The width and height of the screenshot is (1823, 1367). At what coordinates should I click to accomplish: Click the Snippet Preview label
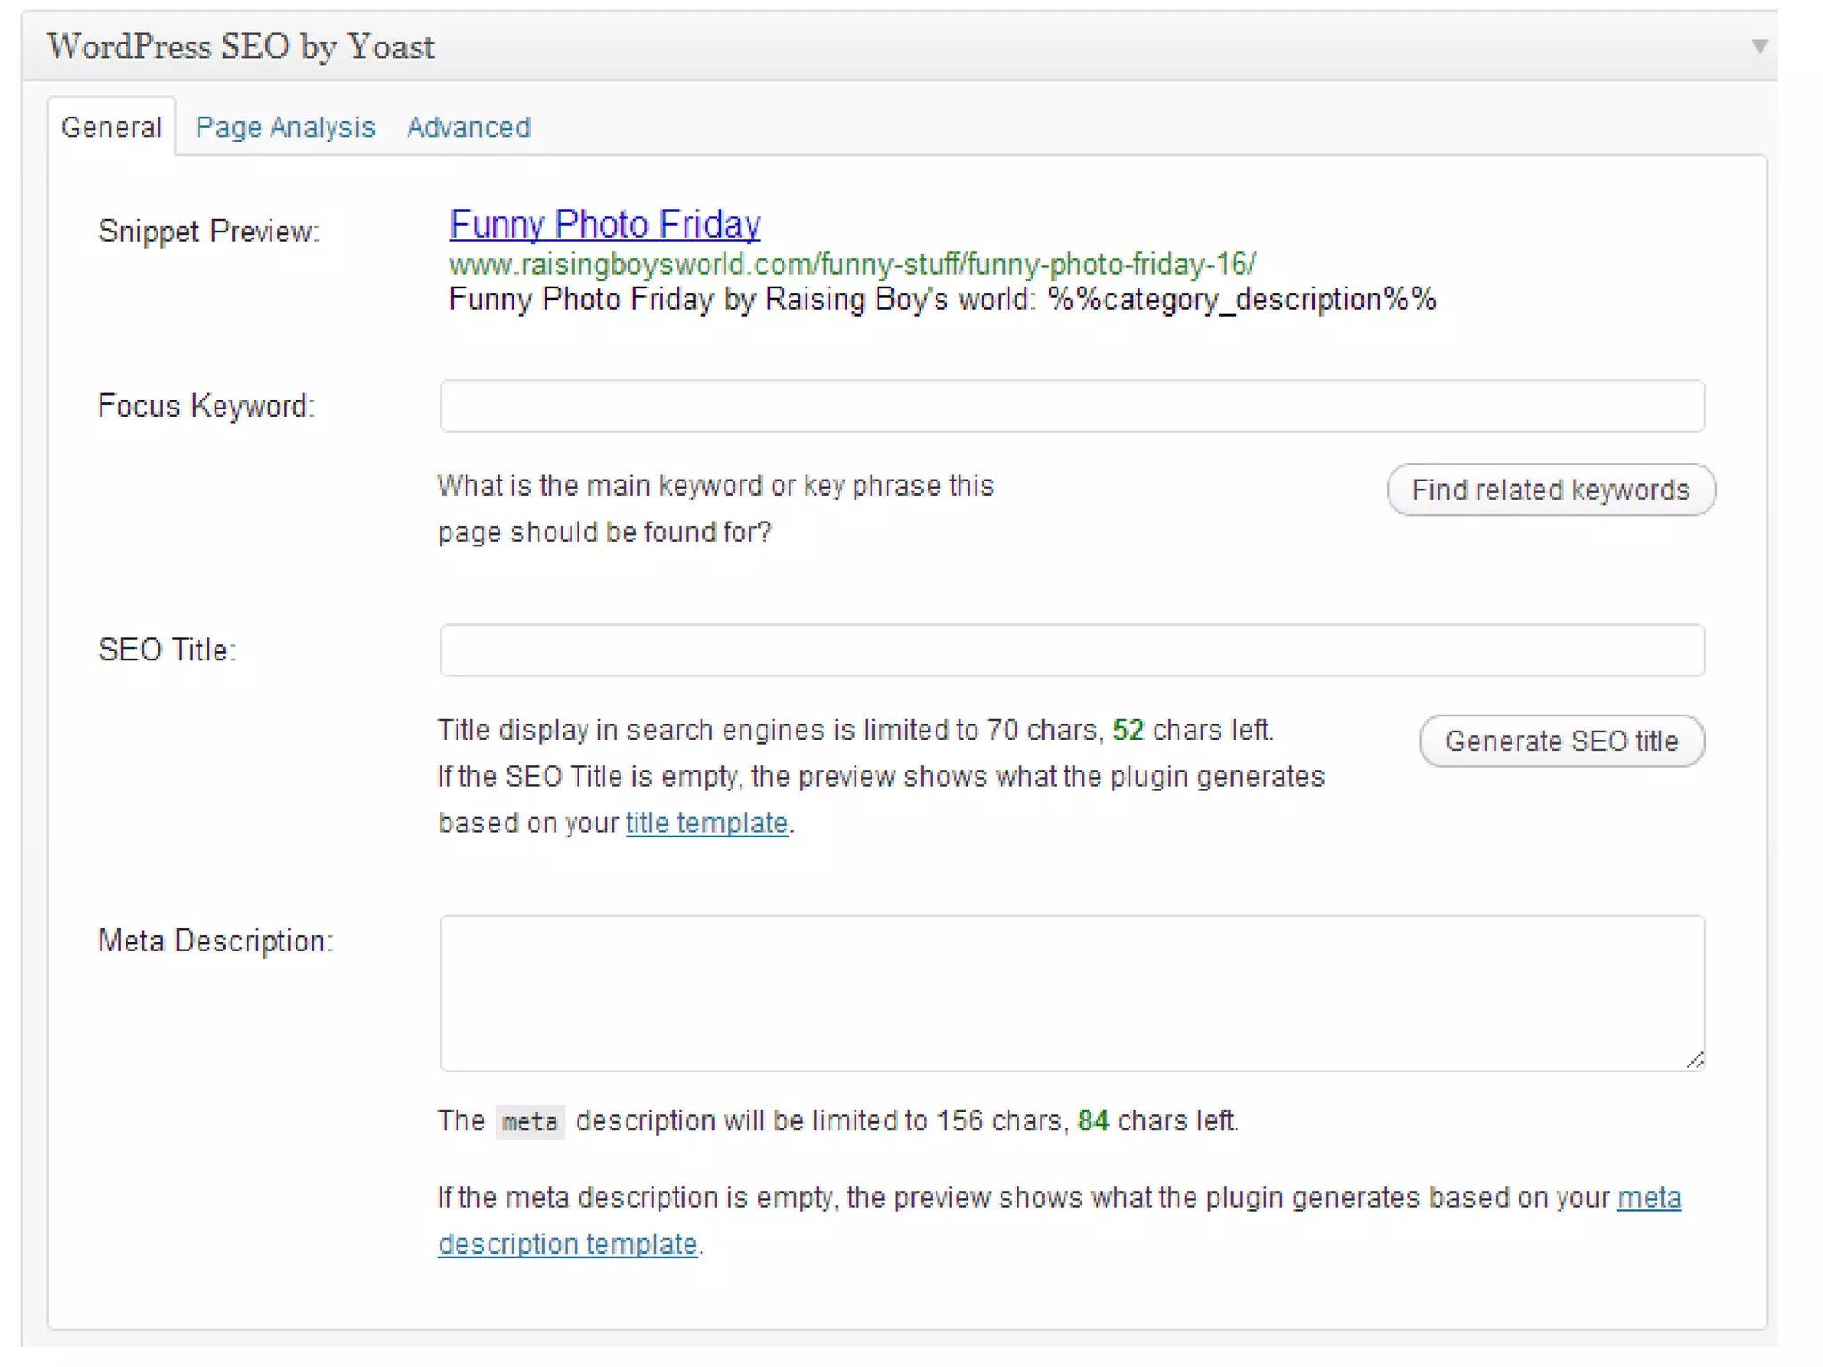tap(208, 231)
